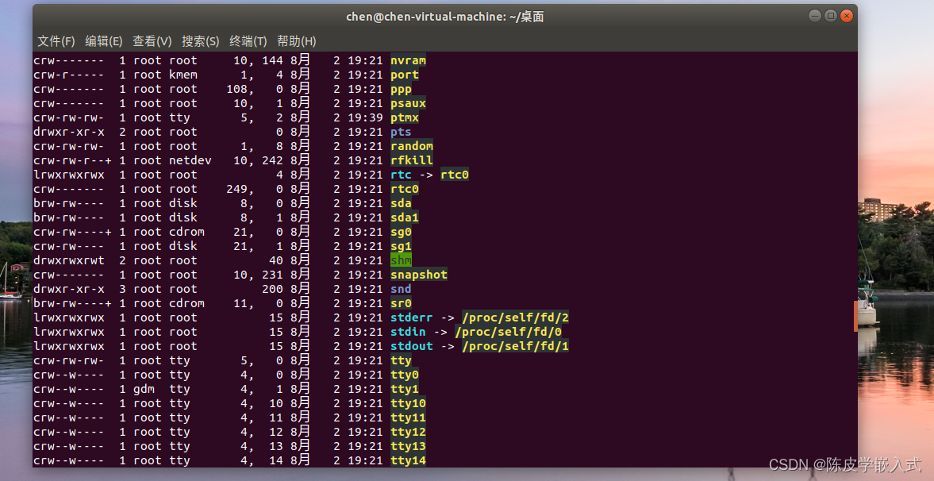Click the tty11 device name

coord(408,418)
